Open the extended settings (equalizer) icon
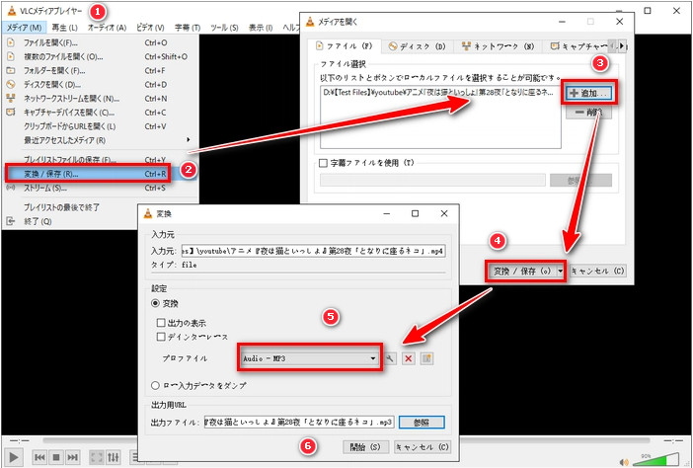Screen dimensions: 693x468 point(114,457)
